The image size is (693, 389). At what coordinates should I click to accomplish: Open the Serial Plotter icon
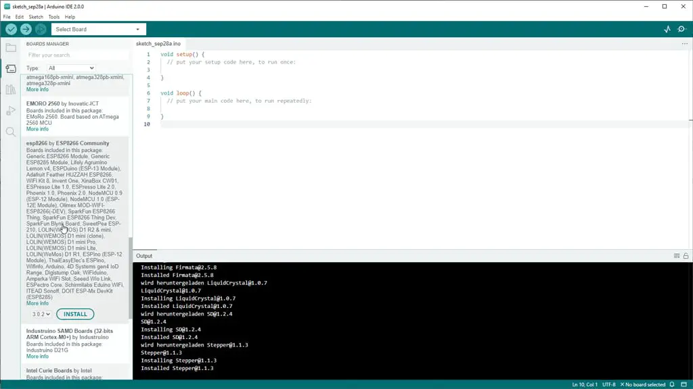667,29
